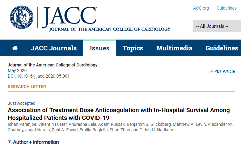This screenshot has height=153, width=241.
Task: Open the Topics menu item
Action: pyautogui.click(x=133, y=48)
